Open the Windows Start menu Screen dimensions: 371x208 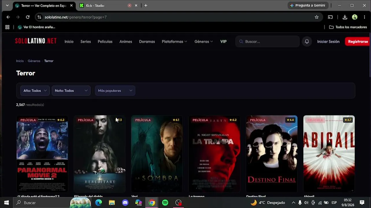6,203
